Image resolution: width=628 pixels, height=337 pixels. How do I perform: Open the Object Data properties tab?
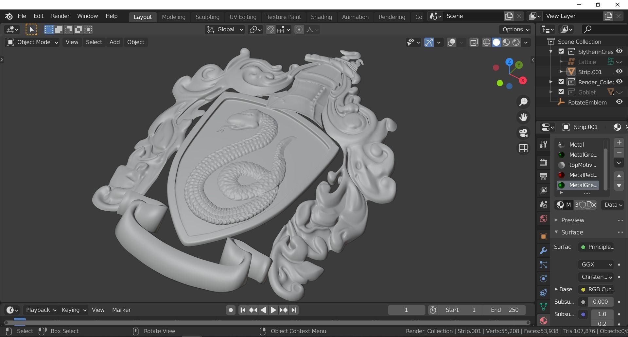click(543, 307)
